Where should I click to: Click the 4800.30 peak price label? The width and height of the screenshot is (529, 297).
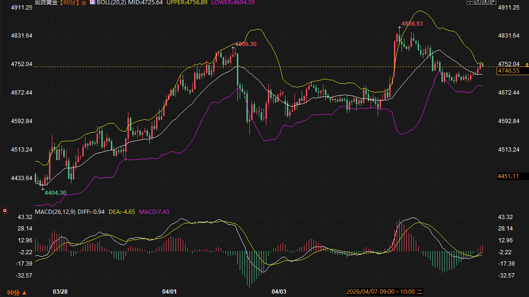click(246, 44)
